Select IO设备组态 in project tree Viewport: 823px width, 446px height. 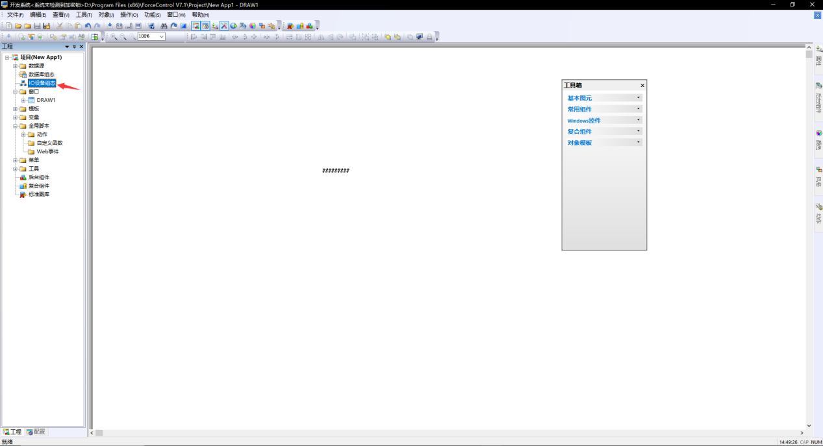tap(42, 83)
